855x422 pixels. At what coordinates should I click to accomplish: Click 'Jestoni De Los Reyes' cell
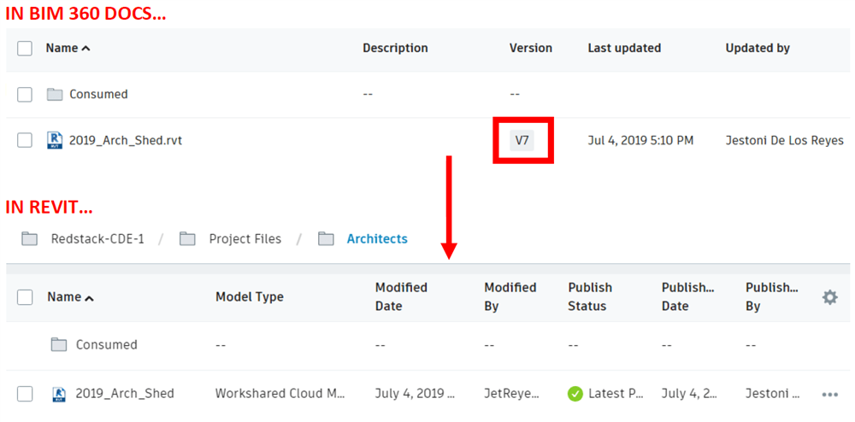tap(785, 140)
